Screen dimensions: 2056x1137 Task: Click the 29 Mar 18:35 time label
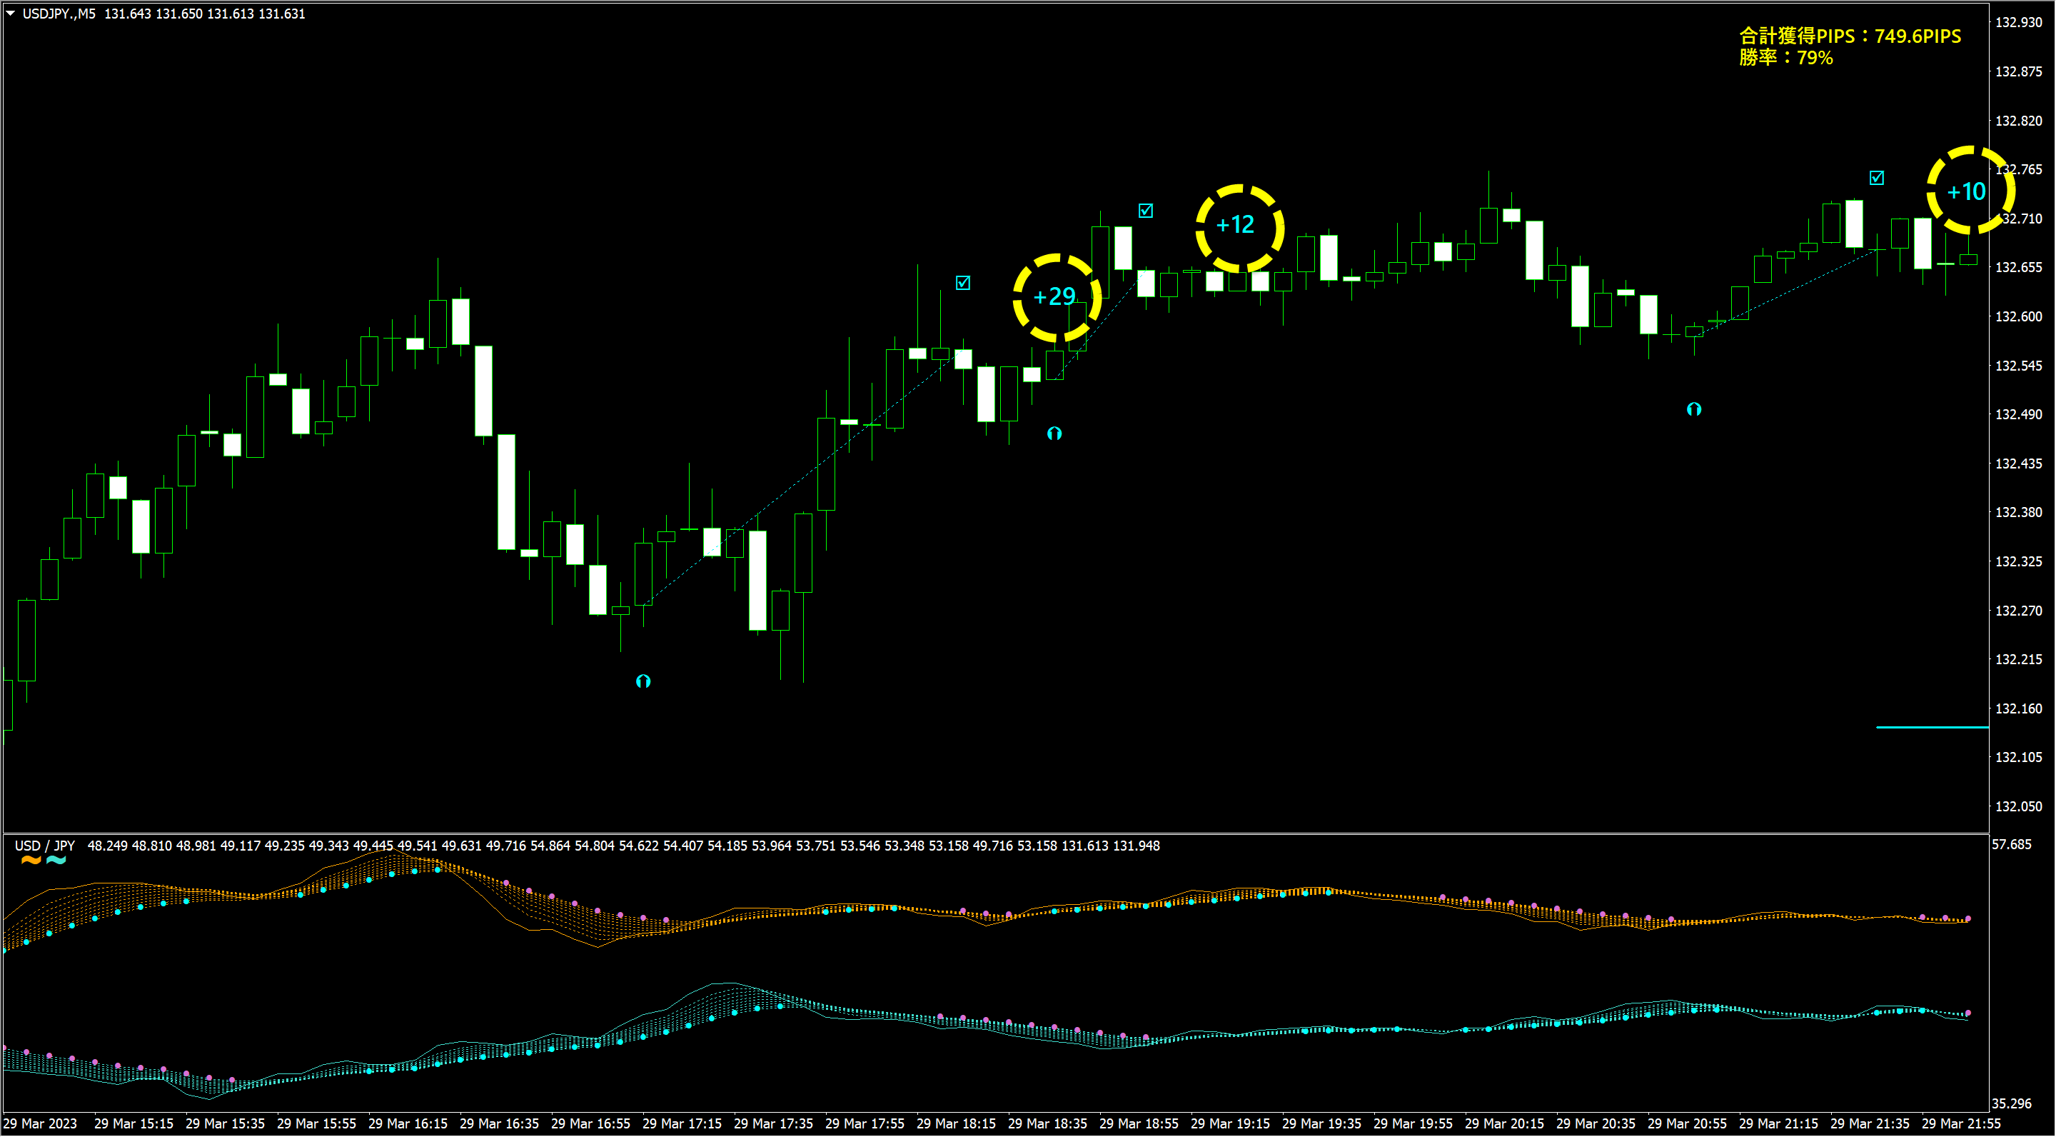click(1047, 1123)
